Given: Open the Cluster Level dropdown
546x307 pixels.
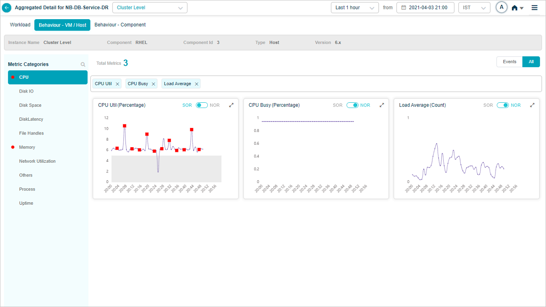Looking at the screenshot, I should 150,8.
